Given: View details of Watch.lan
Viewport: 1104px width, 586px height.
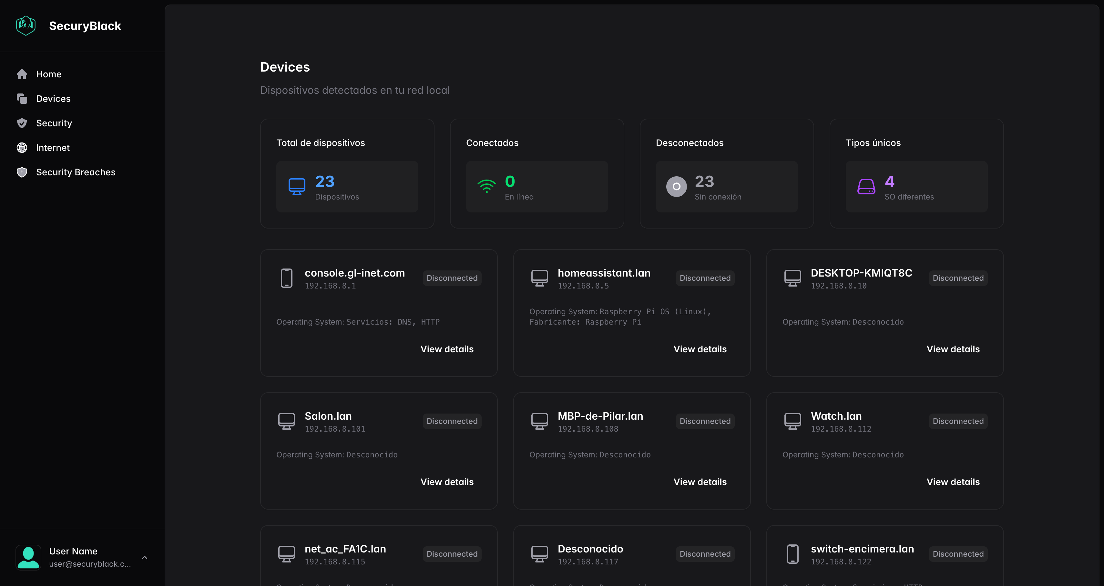Looking at the screenshot, I should (x=953, y=482).
